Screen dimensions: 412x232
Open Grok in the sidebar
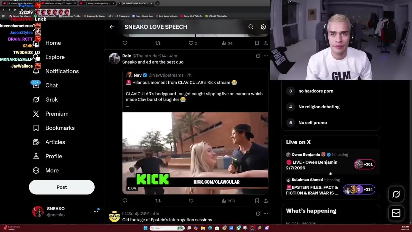click(45, 100)
